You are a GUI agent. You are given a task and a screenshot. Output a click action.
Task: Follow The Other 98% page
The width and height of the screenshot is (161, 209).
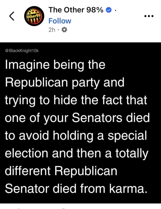click(60, 21)
